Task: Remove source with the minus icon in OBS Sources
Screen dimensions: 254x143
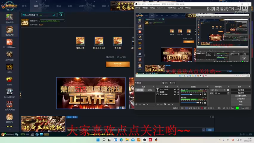Action: point(161,105)
